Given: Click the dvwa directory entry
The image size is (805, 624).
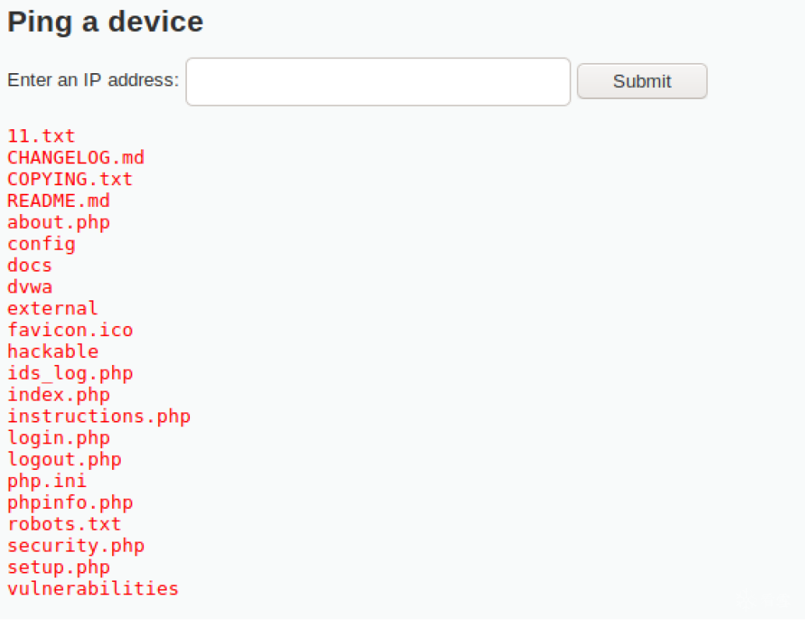Looking at the screenshot, I should [30, 287].
